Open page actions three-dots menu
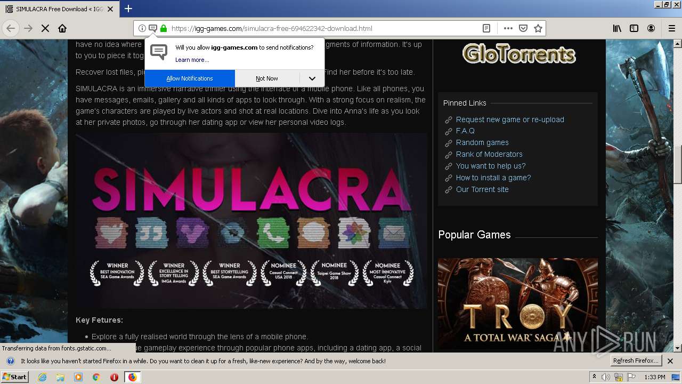The image size is (682, 384). 508,28
